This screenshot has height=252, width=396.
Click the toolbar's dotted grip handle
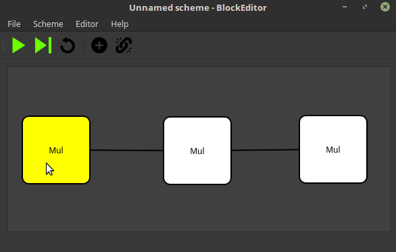[x=3, y=45]
